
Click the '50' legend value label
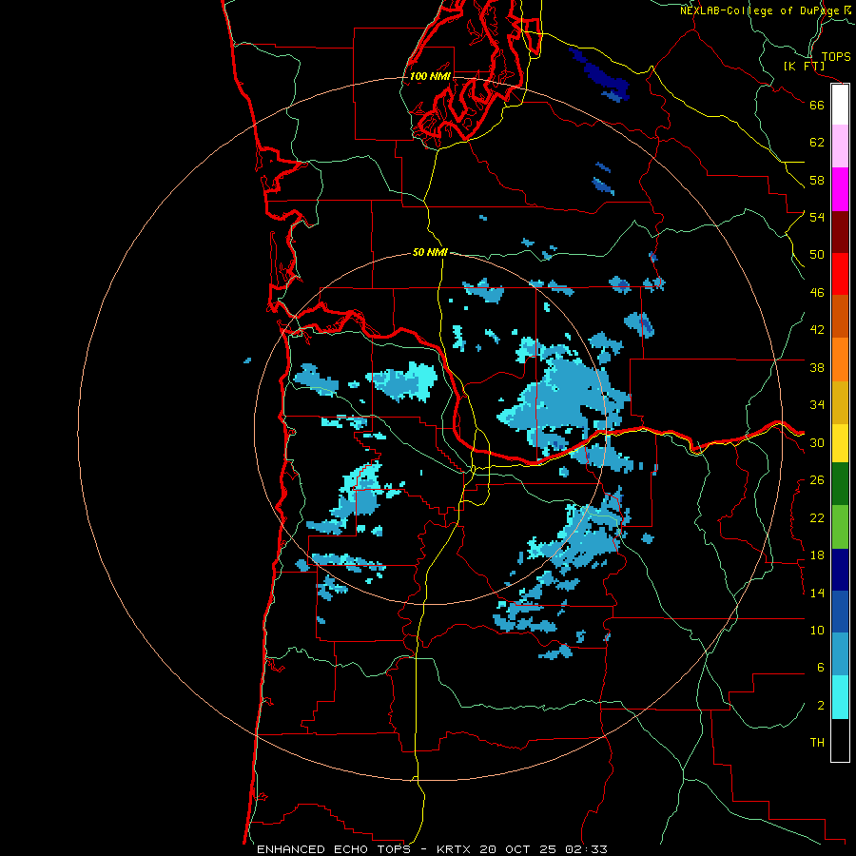pos(817,255)
